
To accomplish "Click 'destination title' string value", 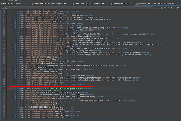I will click(45, 67).
